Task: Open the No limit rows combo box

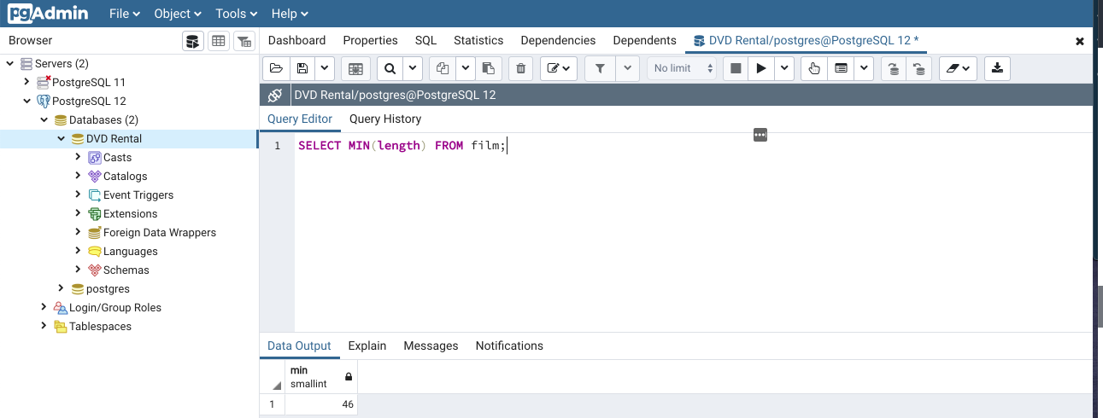Action: [682, 68]
